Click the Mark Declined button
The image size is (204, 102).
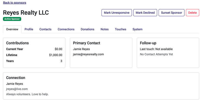[145, 12]
